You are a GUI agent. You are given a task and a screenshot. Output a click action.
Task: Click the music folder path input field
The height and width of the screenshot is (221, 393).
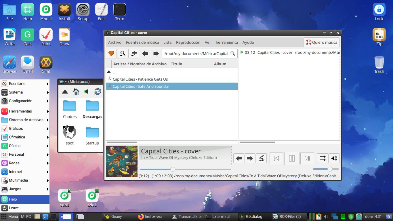point(200,54)
